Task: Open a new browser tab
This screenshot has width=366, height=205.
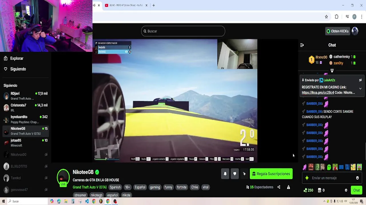Action: (154, 5)
